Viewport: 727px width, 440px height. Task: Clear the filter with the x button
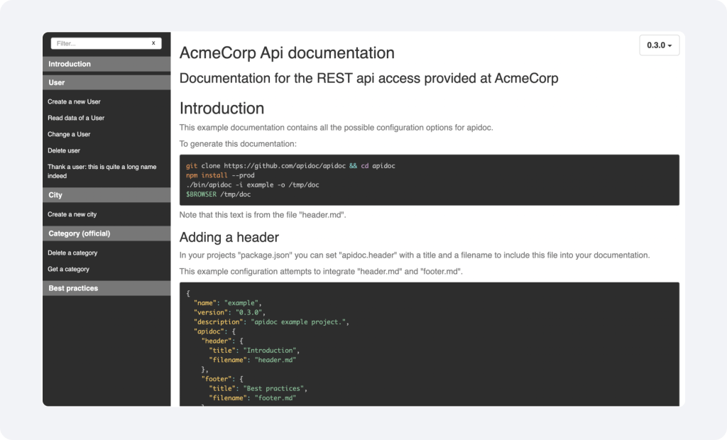(x=153, y=43)
